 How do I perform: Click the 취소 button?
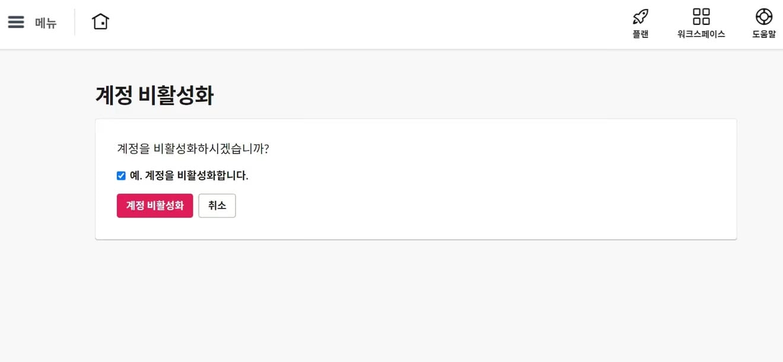point(217,206)
